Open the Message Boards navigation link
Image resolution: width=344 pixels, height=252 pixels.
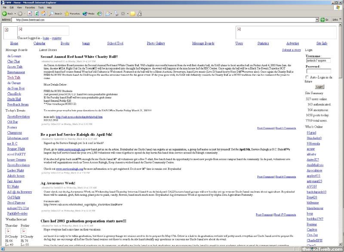coord(203,43)
